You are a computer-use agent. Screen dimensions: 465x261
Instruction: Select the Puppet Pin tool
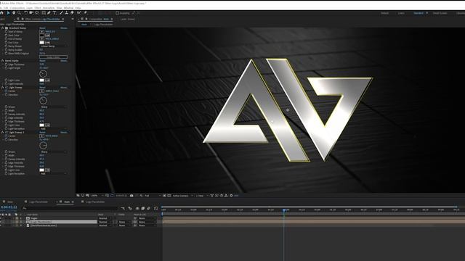[x=86, y=13]
